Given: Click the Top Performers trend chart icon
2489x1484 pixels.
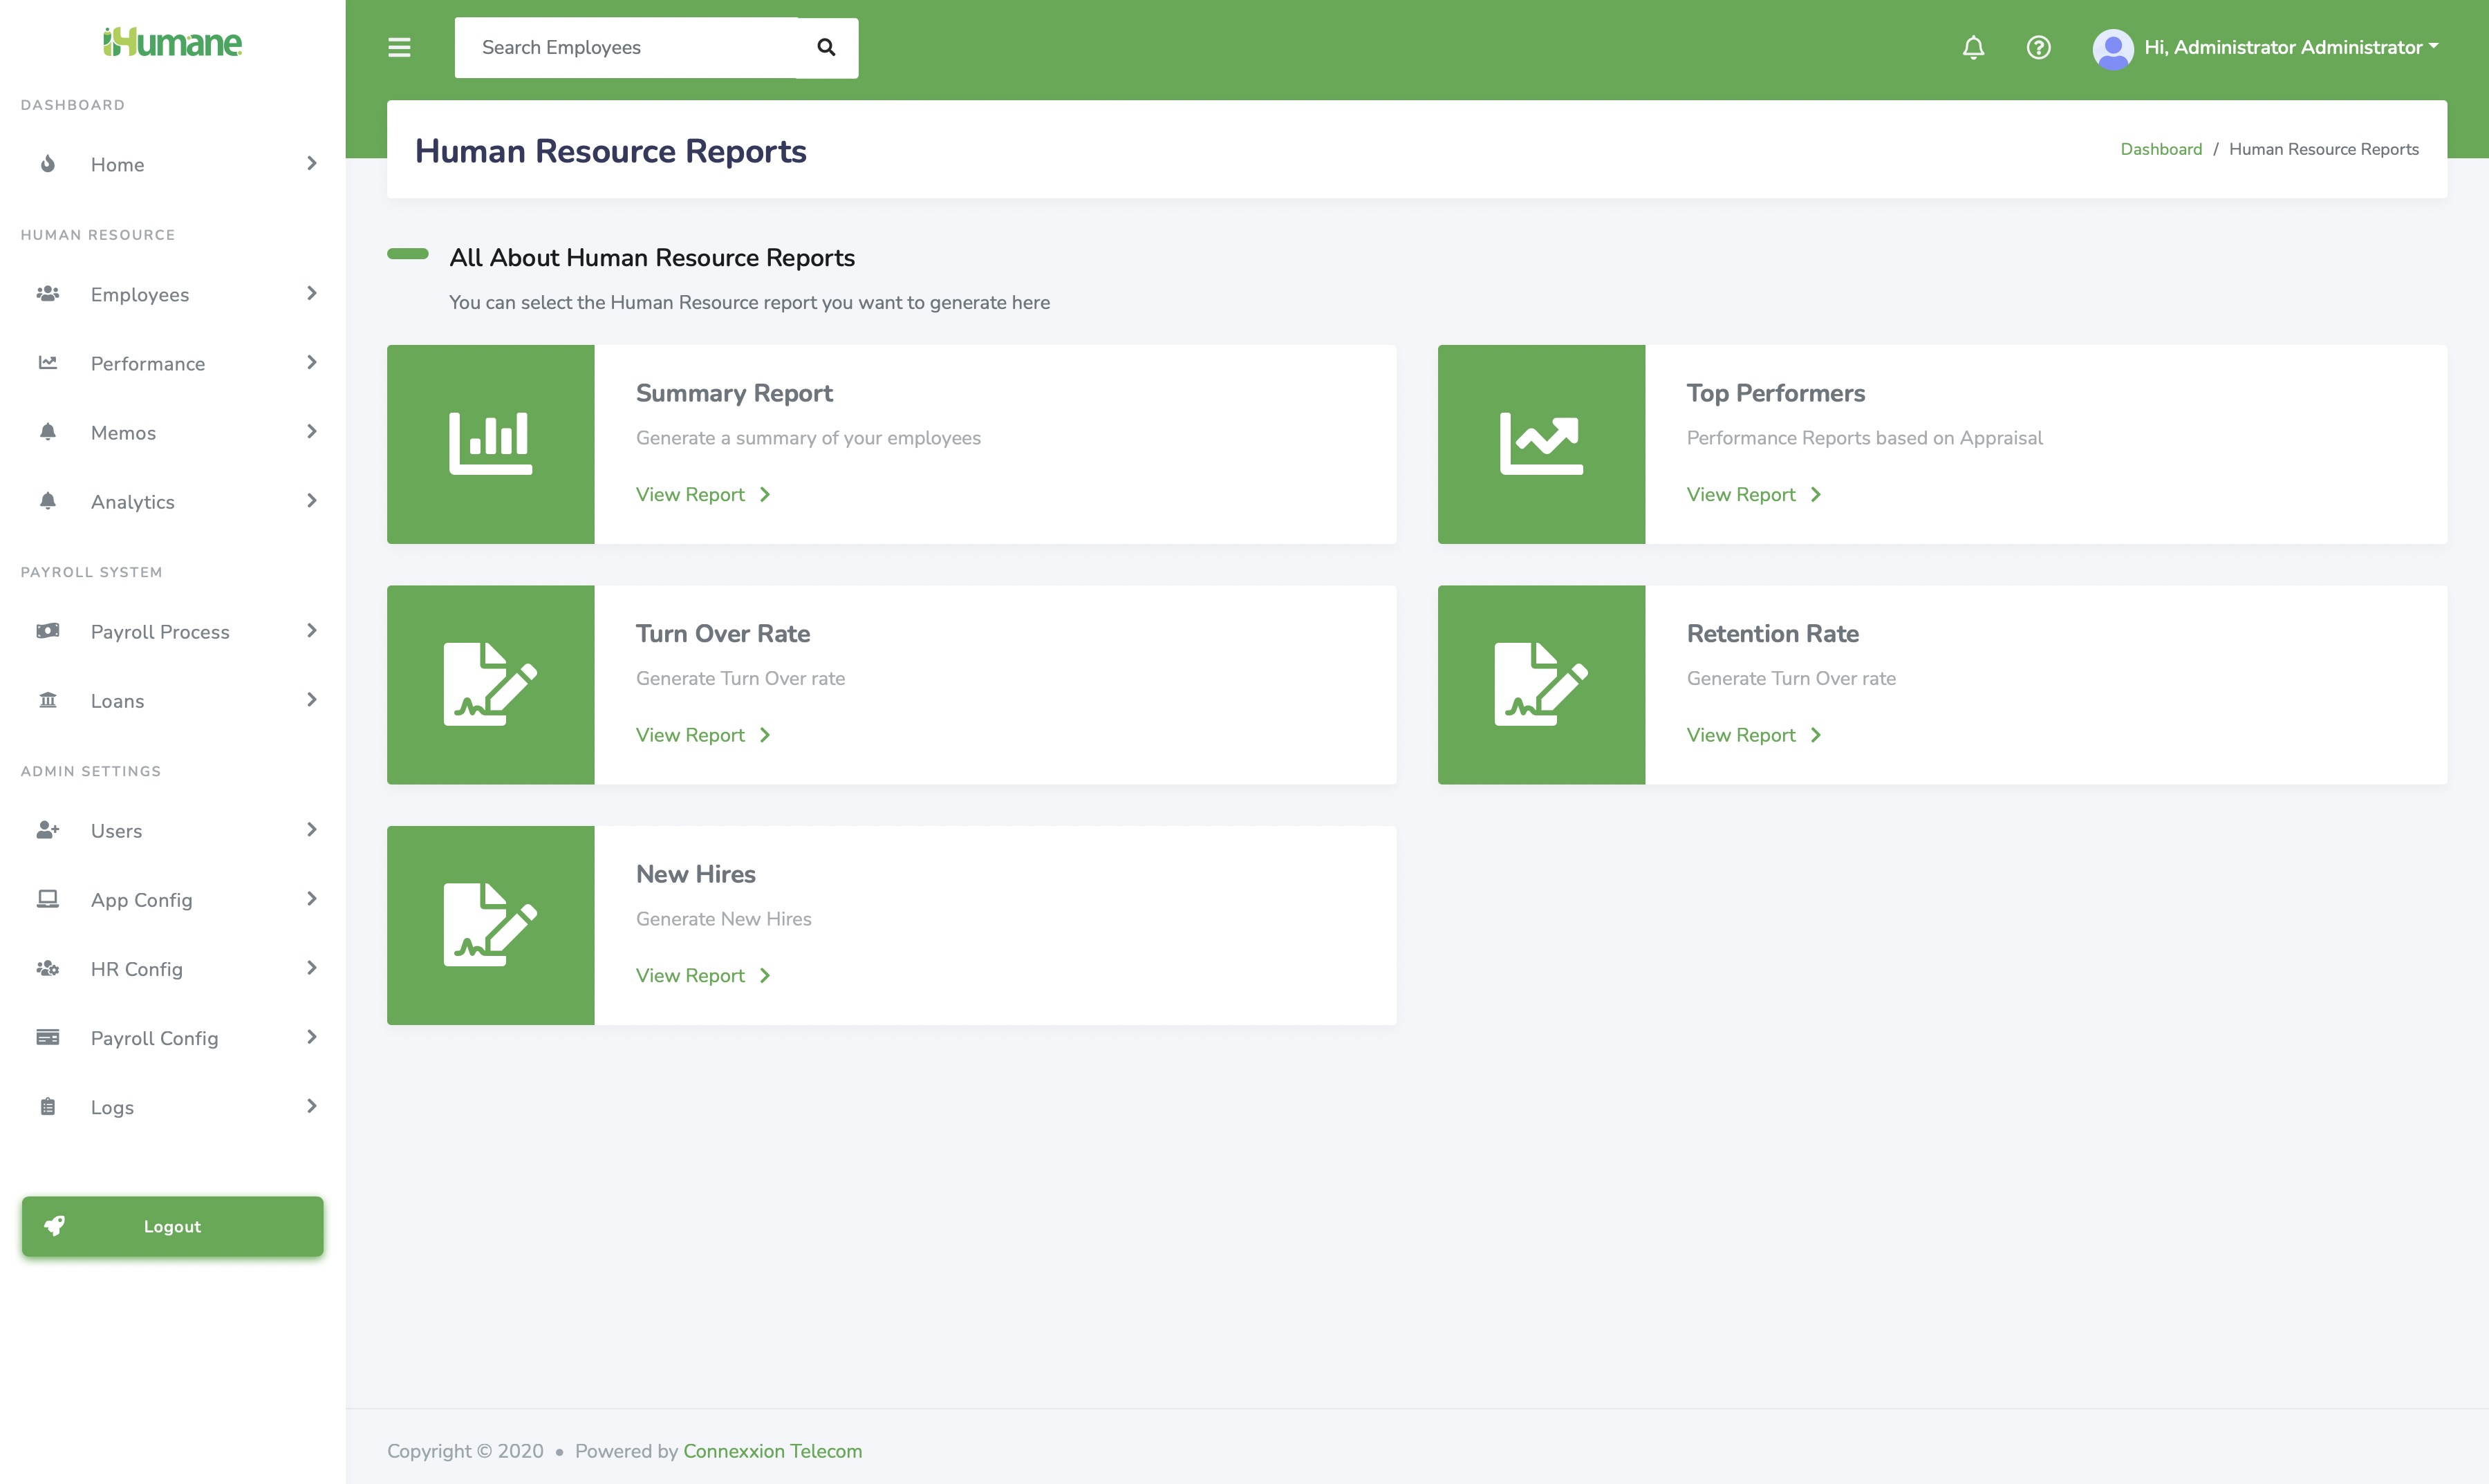Looking at the screenshot, I should coord(1540,444).
